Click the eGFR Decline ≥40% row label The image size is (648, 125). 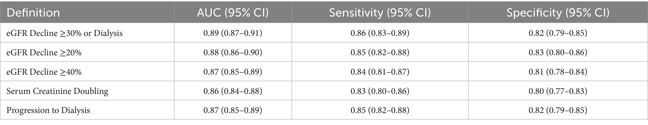click(44, 72)
